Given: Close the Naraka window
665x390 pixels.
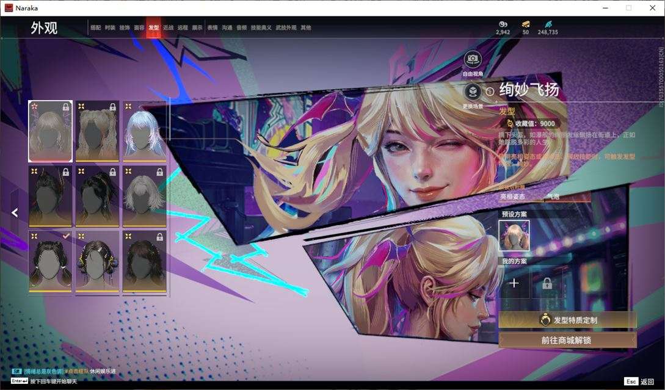Looking at the screenshot, I should (x=653, y=8).
